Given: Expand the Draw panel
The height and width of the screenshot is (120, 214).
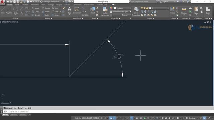Looking at the screenshot, I should click(15, 18).
